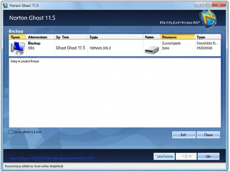Click the small icon beside bottom-left option label
The height and width of the screenshot is (171, 230).
tap(11, 132)
